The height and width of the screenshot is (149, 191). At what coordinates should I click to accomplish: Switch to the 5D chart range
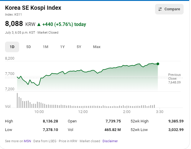tap(29, 47)
